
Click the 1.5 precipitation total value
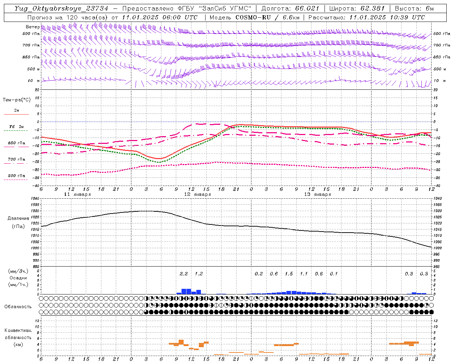[289, 274]
